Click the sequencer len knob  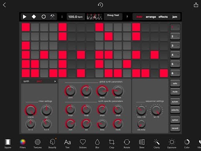(x=156, y=110)
